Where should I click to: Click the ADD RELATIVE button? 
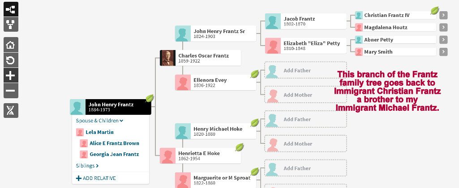coord(96,178)
